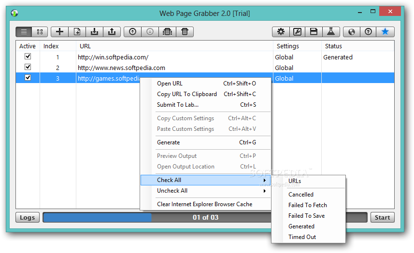Click the save disk icon

click(x=314, y=32)
